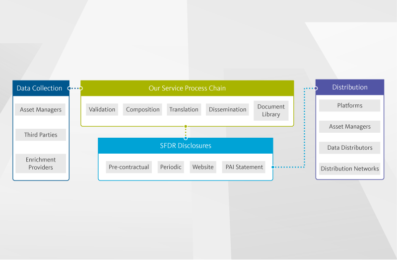Click the Data Collection header

40,88
